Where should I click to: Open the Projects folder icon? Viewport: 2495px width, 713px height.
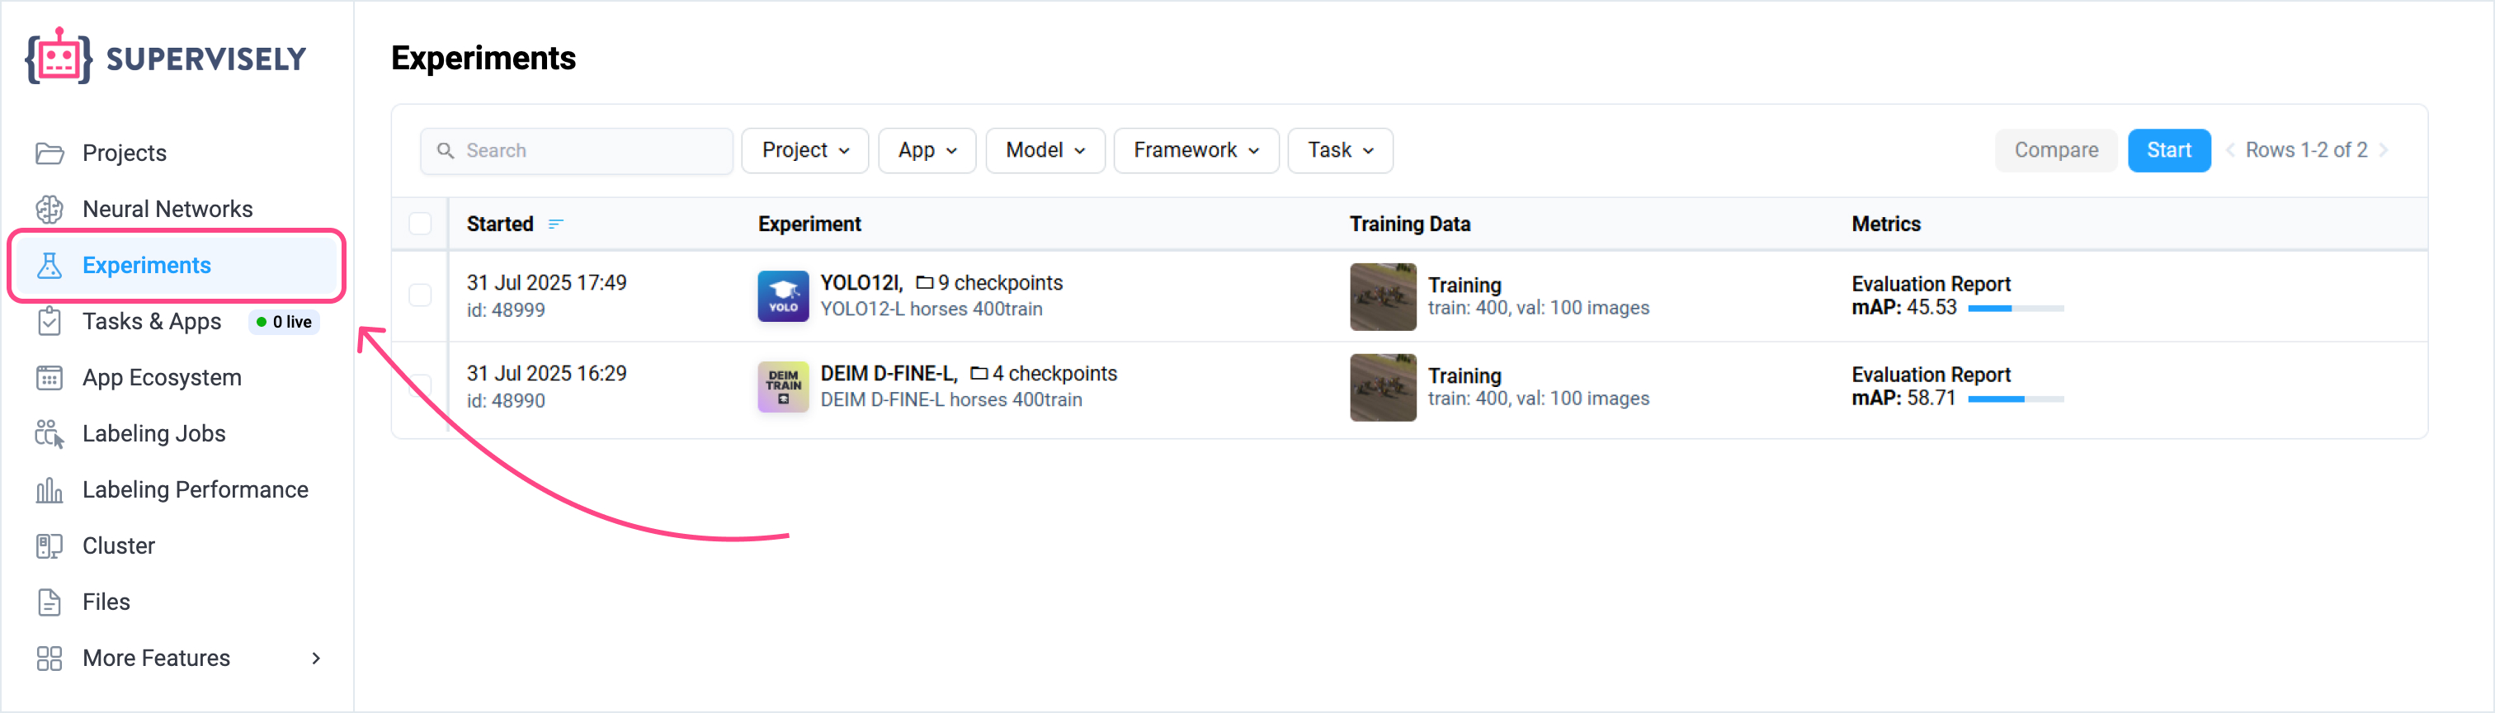pyautogui.click(x=50, y=153)
